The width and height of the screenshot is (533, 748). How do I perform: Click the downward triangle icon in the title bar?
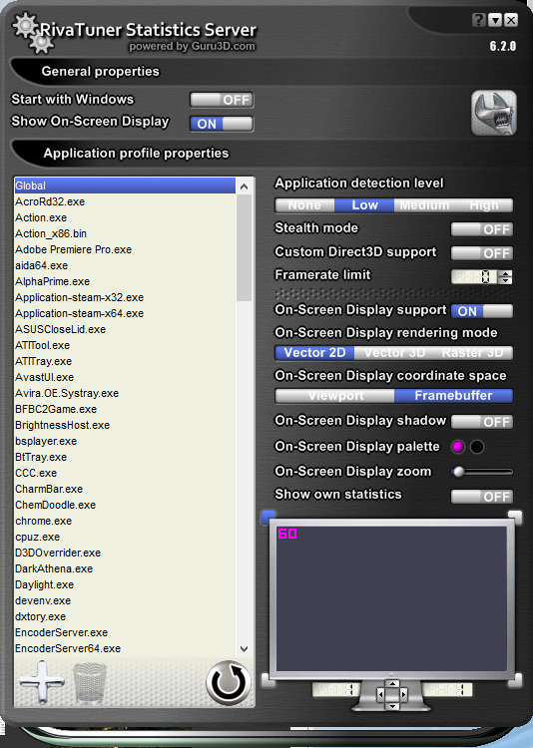(x=495, y=20)
